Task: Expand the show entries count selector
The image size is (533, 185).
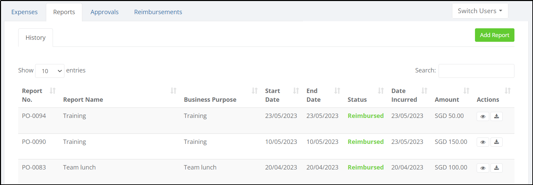Action: (50, 71)
